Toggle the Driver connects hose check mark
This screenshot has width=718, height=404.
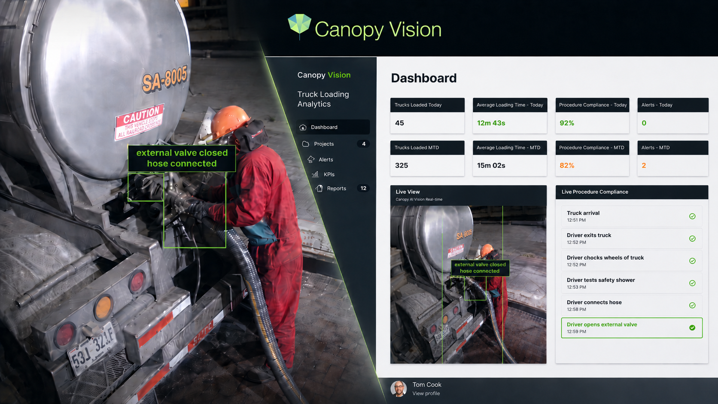tap(692, 306)
